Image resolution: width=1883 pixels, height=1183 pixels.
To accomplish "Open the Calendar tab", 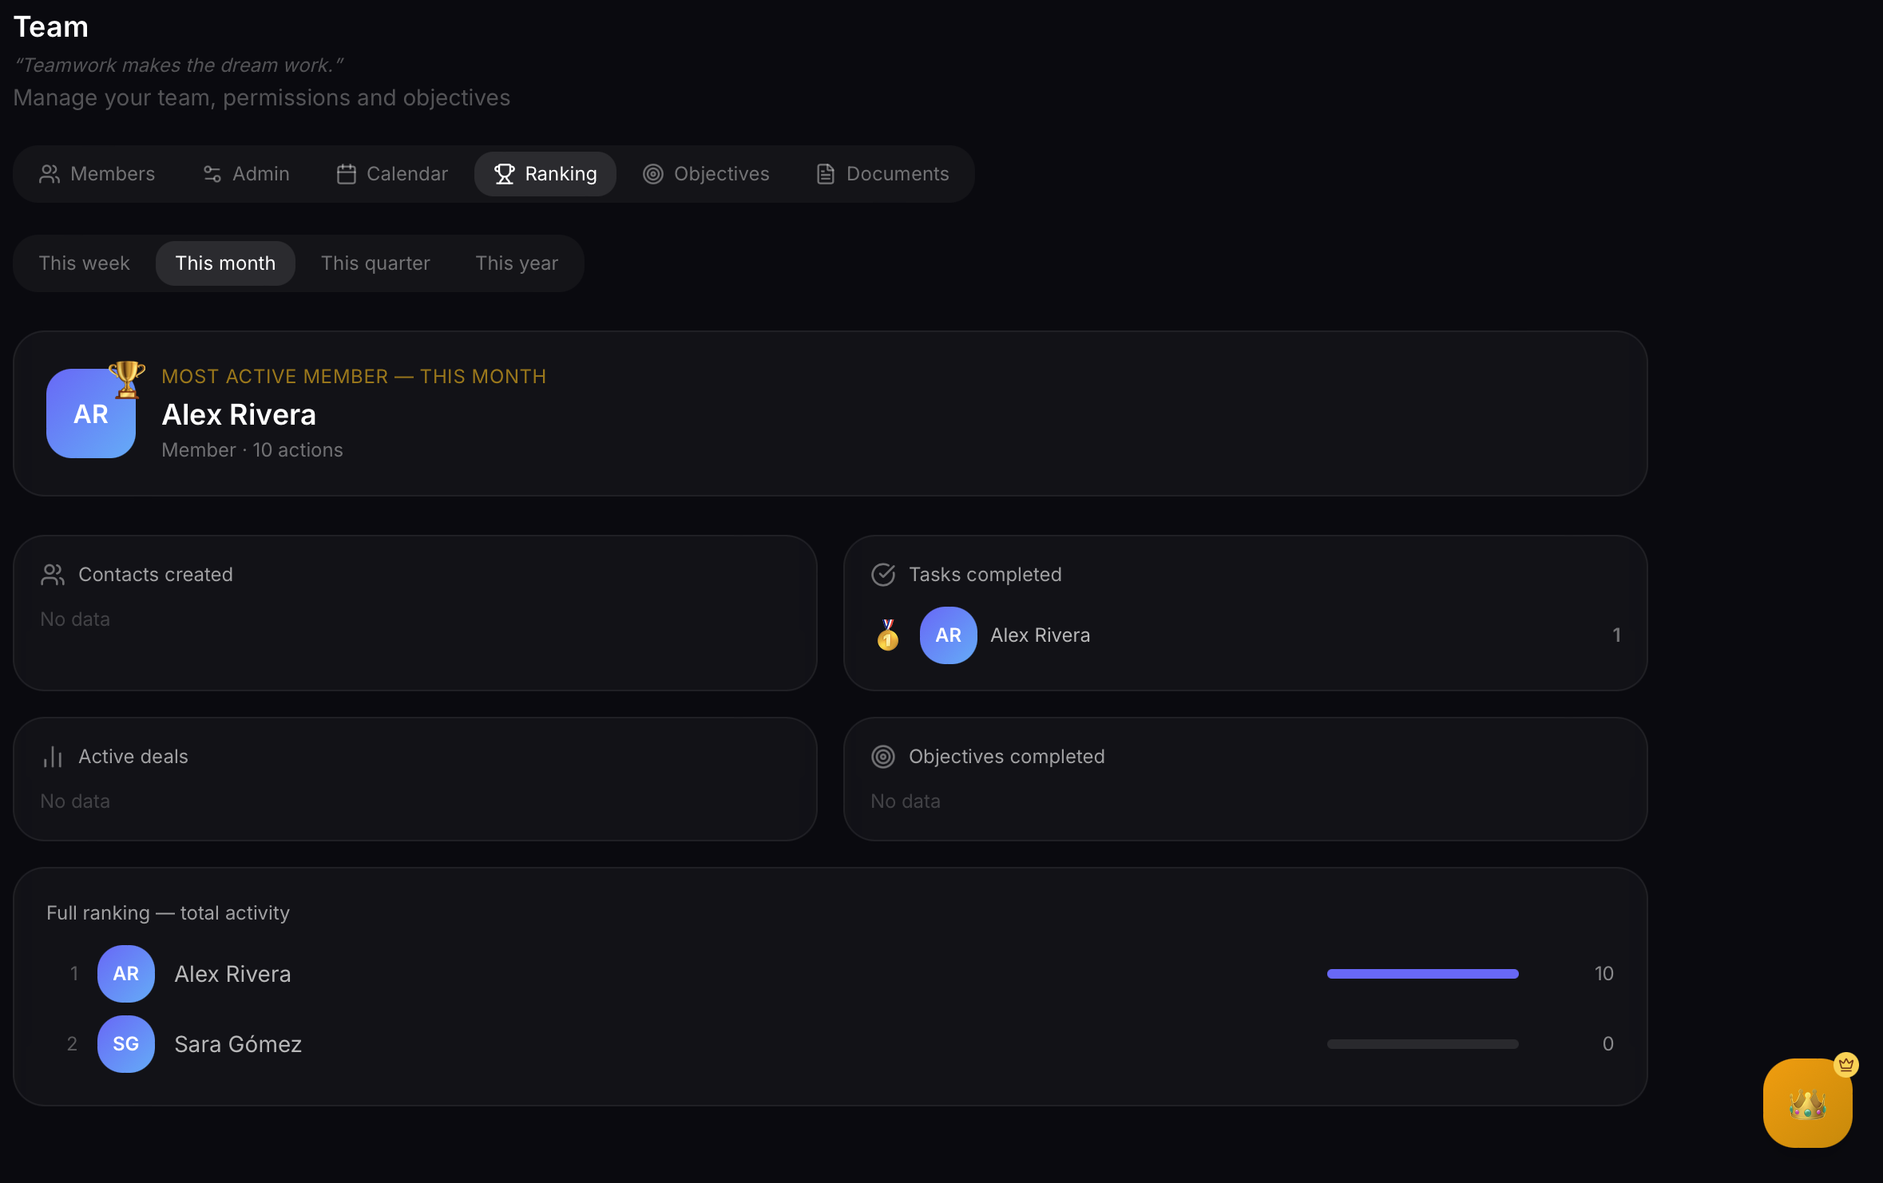I will click(392, 174).
